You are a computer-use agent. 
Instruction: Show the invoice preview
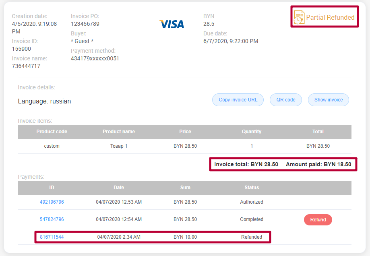tap(328, 99)
